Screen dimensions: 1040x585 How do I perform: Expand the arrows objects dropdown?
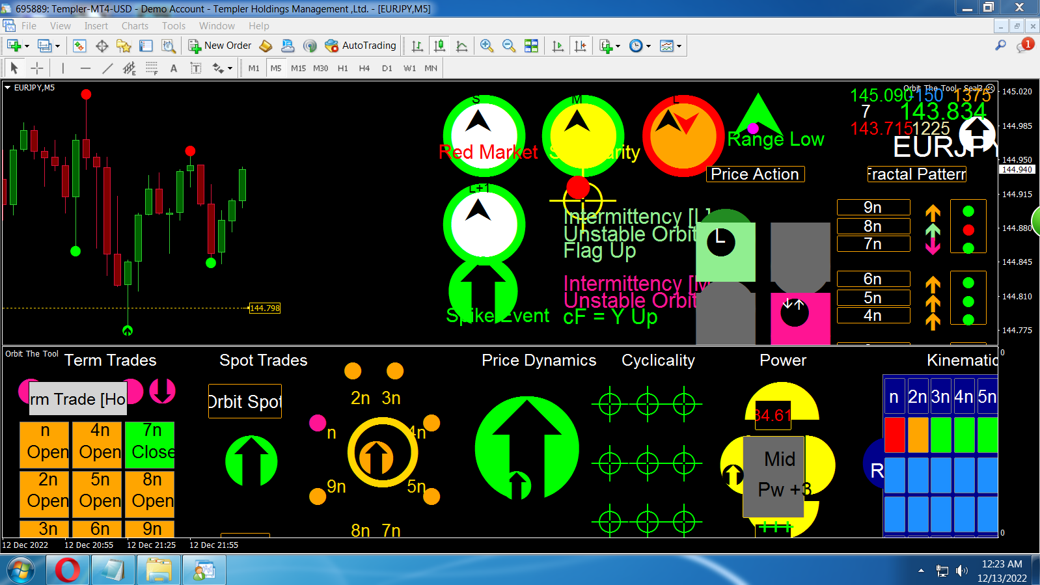tap(230, 68)
